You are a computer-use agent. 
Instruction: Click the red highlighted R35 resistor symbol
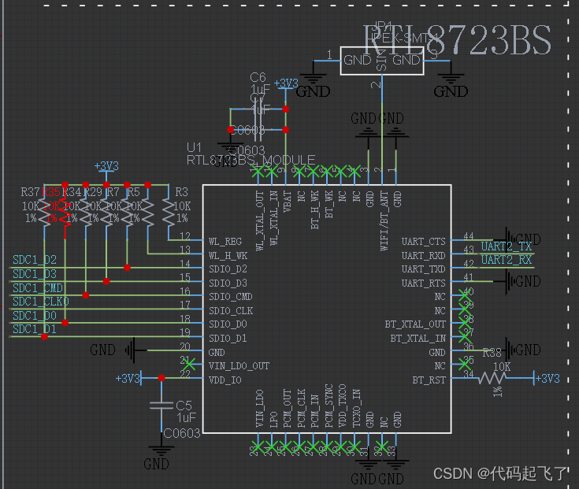(x=65, y=212)
